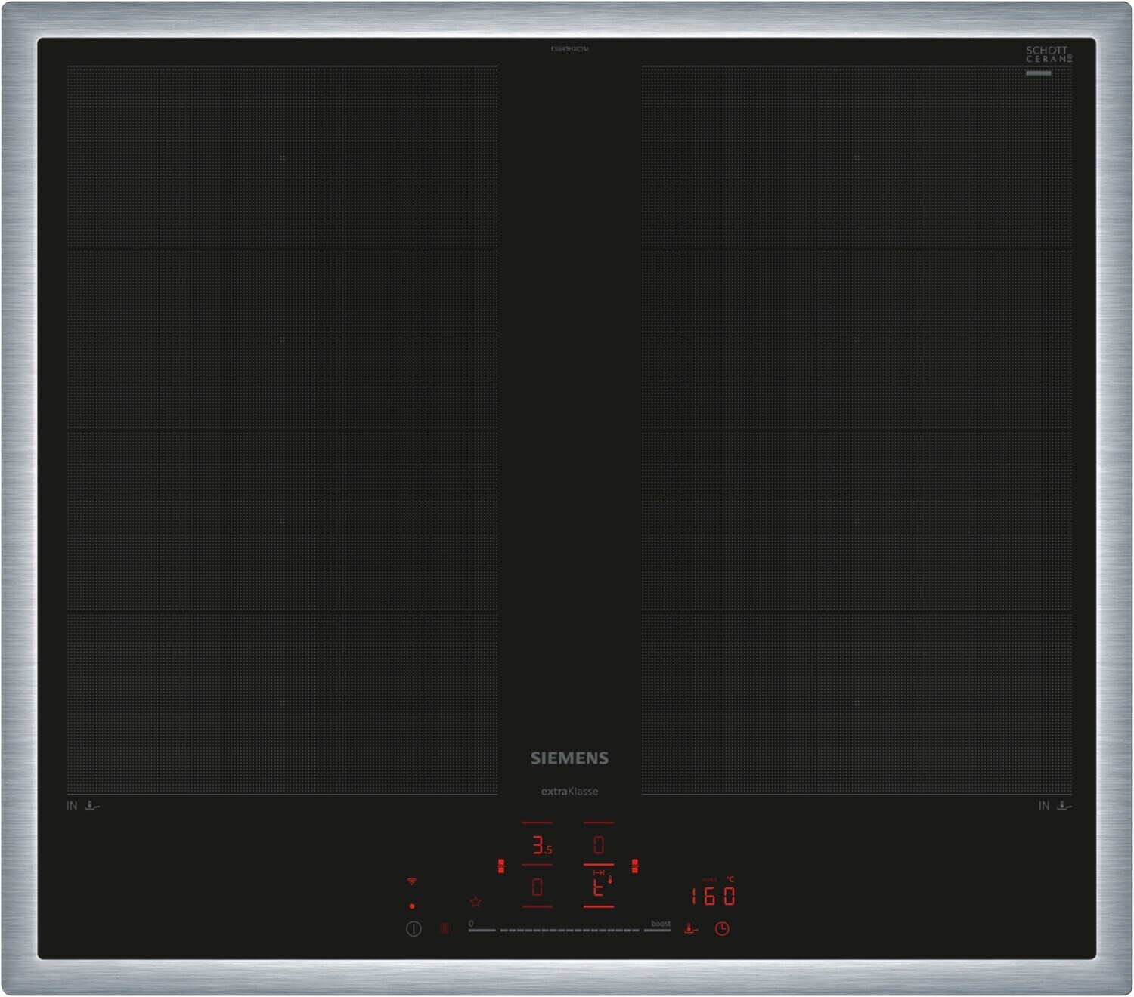This screenshot has height=997, width=1134.
Task: Tap the middle of the power level slider
Action: 569,931
